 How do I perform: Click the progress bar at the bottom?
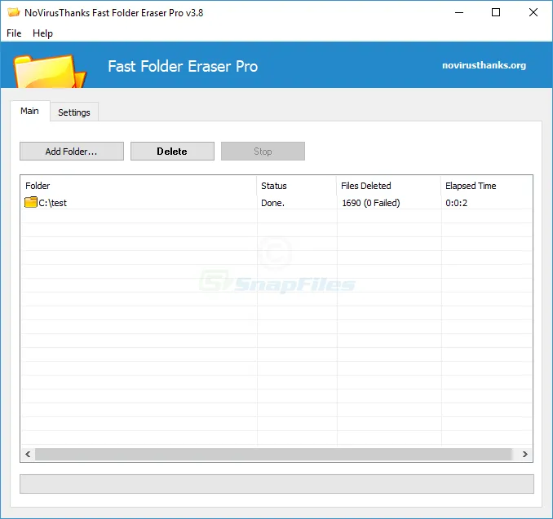(276, 484)
